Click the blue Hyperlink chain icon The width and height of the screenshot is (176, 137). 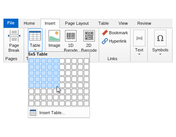tap(105, 41)
